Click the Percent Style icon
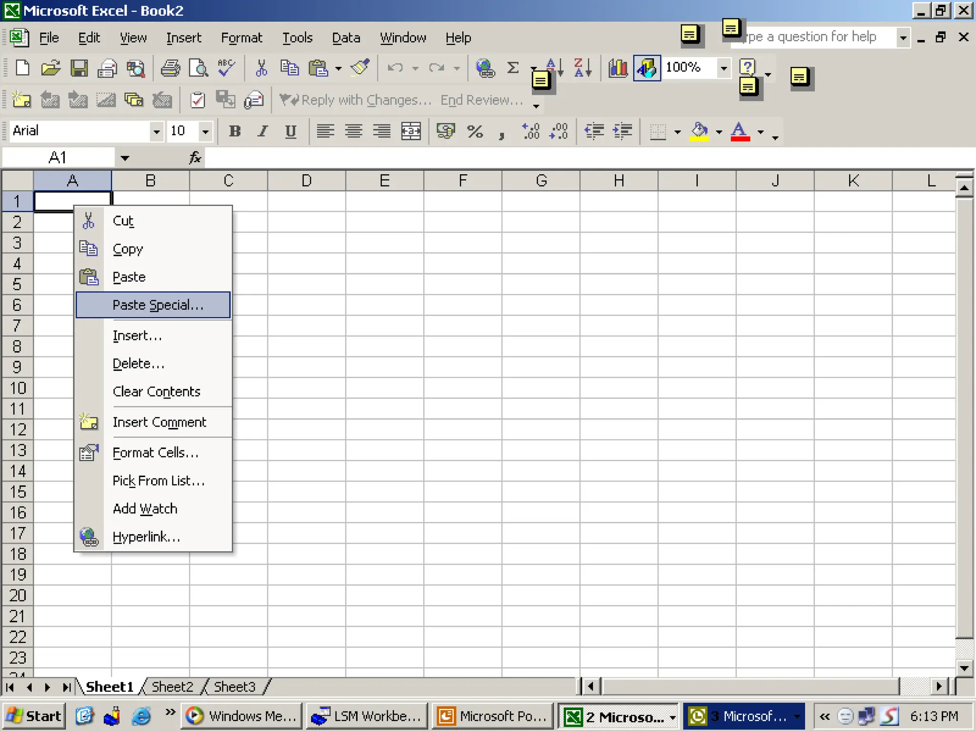Screen dimensions: 976x732 point(475,131)
